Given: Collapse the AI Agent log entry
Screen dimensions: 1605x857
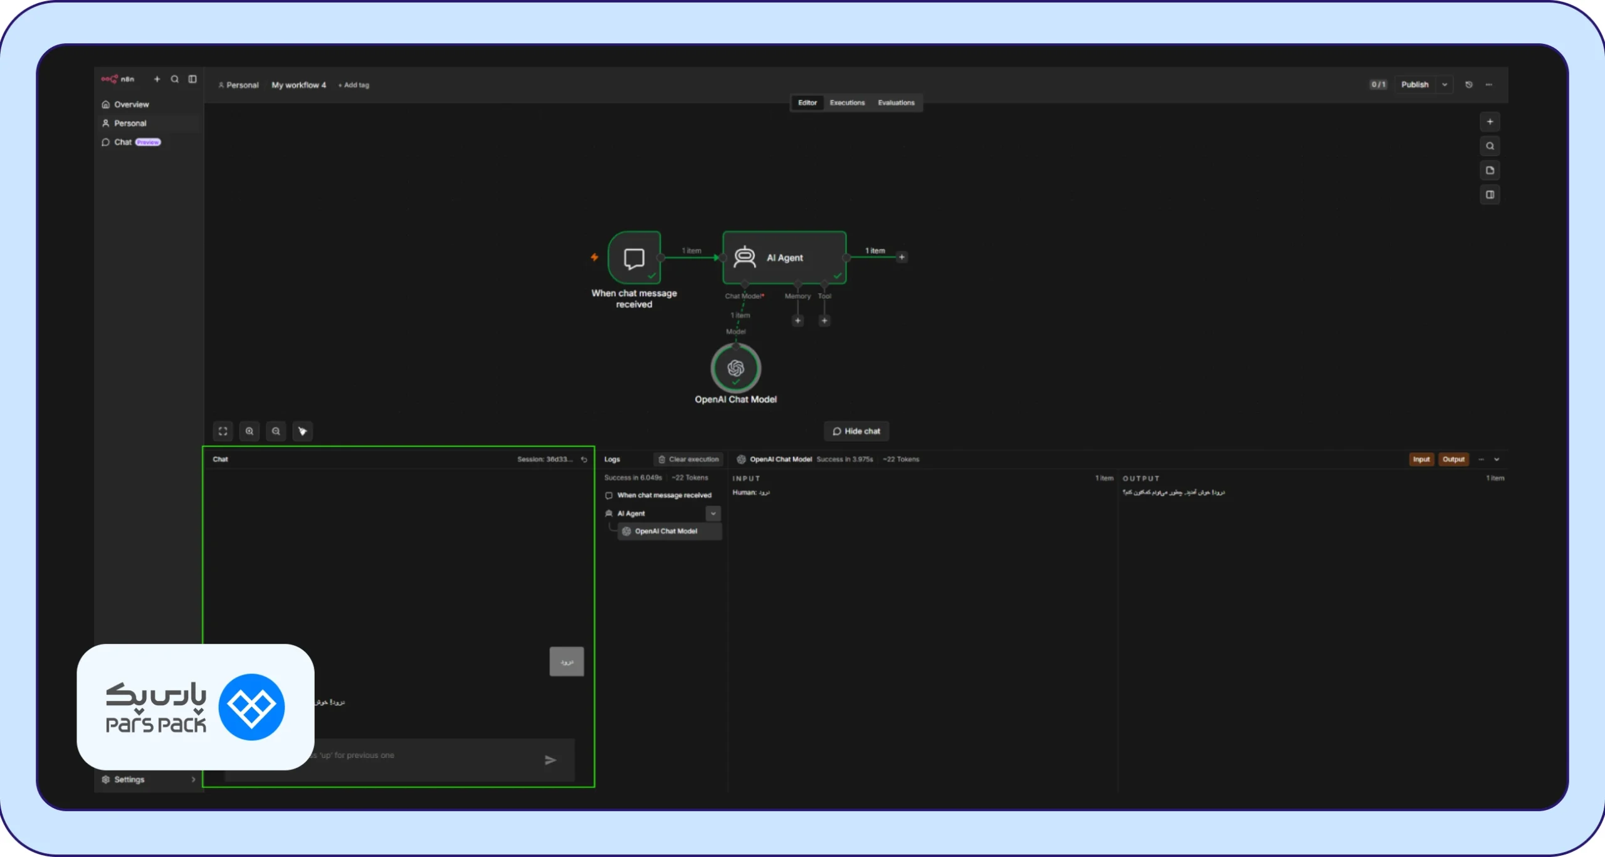Looking at the screenshot, I should (713, 513).
